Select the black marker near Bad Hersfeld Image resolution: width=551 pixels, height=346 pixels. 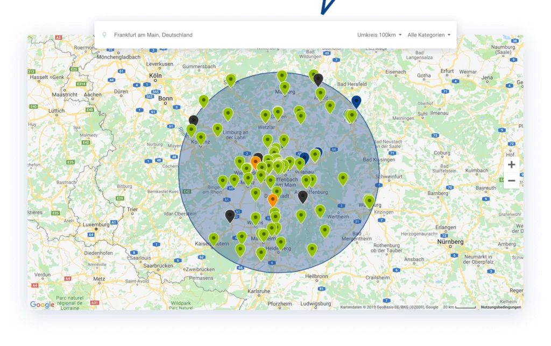[x=318, y=80]
